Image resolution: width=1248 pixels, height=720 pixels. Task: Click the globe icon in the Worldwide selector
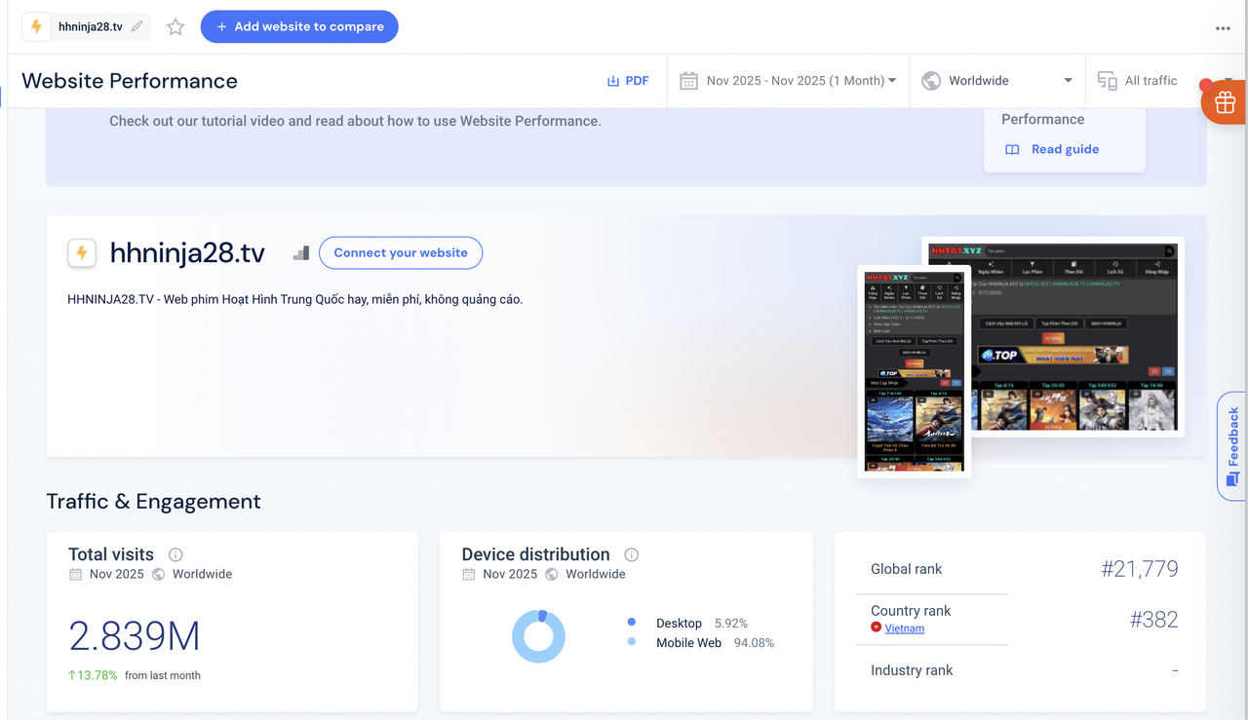[x=931, y=81]
